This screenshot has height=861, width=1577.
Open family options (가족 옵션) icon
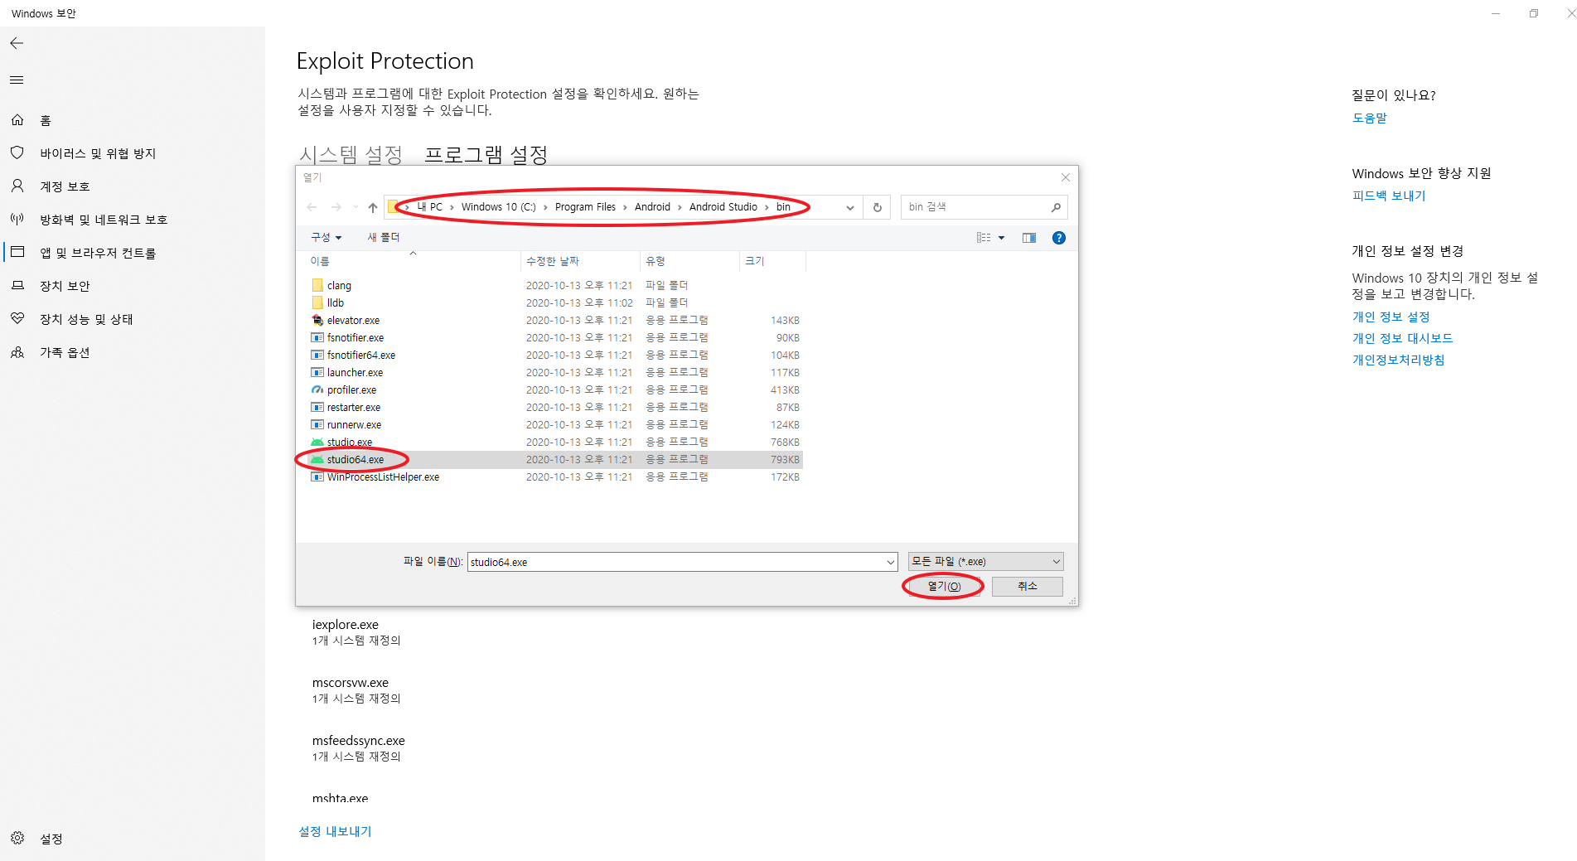click(17, 352)
